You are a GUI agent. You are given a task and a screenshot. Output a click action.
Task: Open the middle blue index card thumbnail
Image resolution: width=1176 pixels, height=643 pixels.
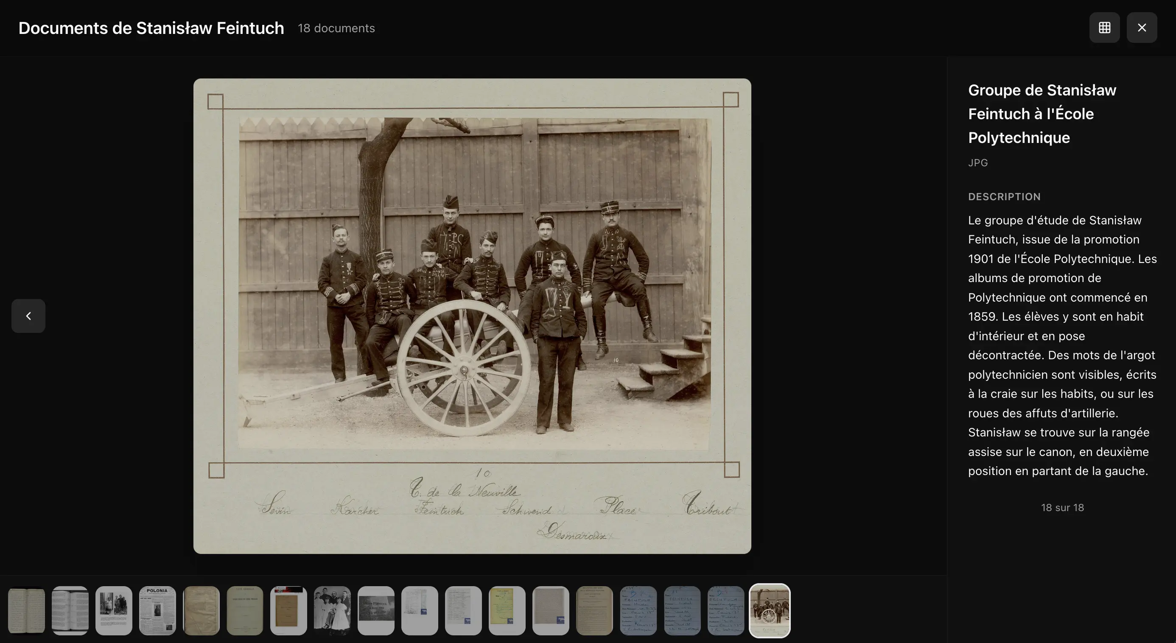tap(682, 610)
